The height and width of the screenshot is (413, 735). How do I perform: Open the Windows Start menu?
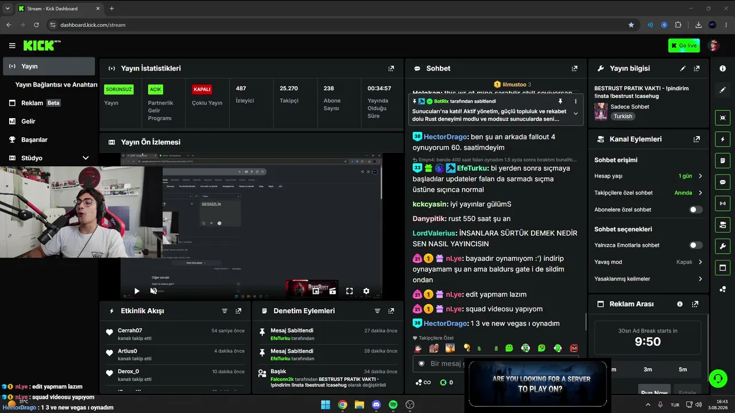pos(326,404)
